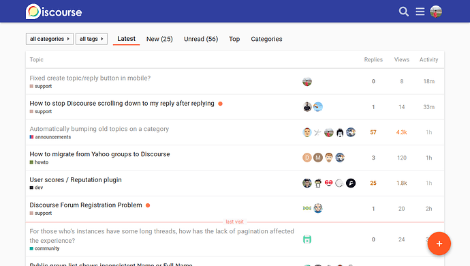Viewport: 470px width, 266px height.
Task: Click green avatar in Registration Problem row
Action: coord(307,208)
